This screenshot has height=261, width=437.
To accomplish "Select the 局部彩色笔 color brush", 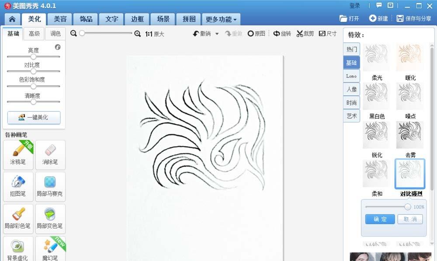I will 18,218.
